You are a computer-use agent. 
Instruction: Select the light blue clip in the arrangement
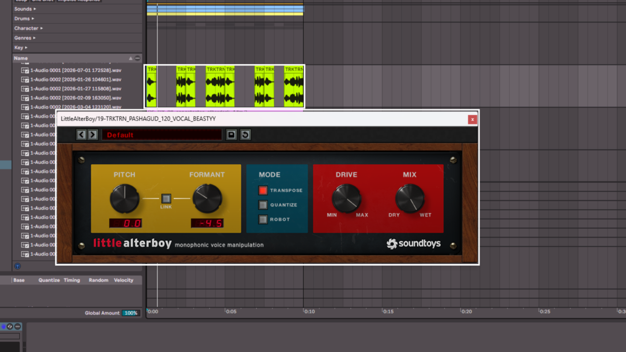[x=225, y=9]
